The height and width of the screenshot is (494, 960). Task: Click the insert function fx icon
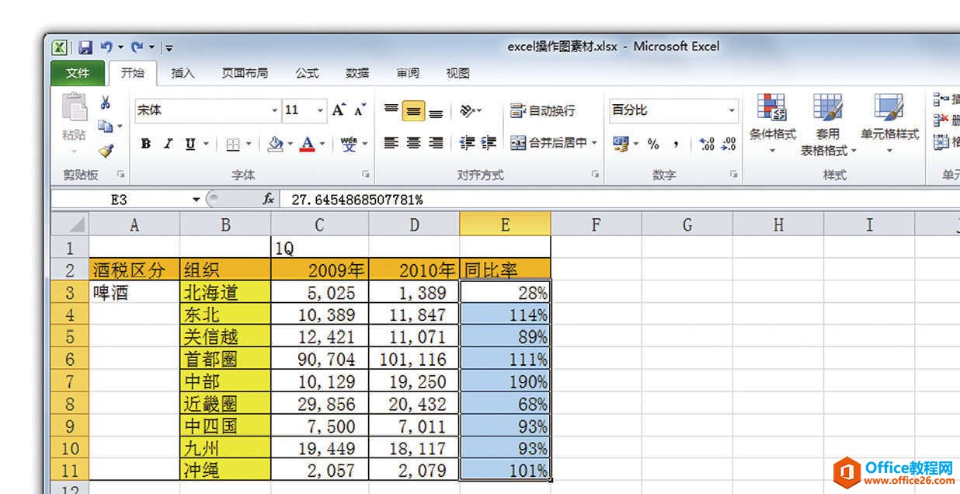(268, 200)
